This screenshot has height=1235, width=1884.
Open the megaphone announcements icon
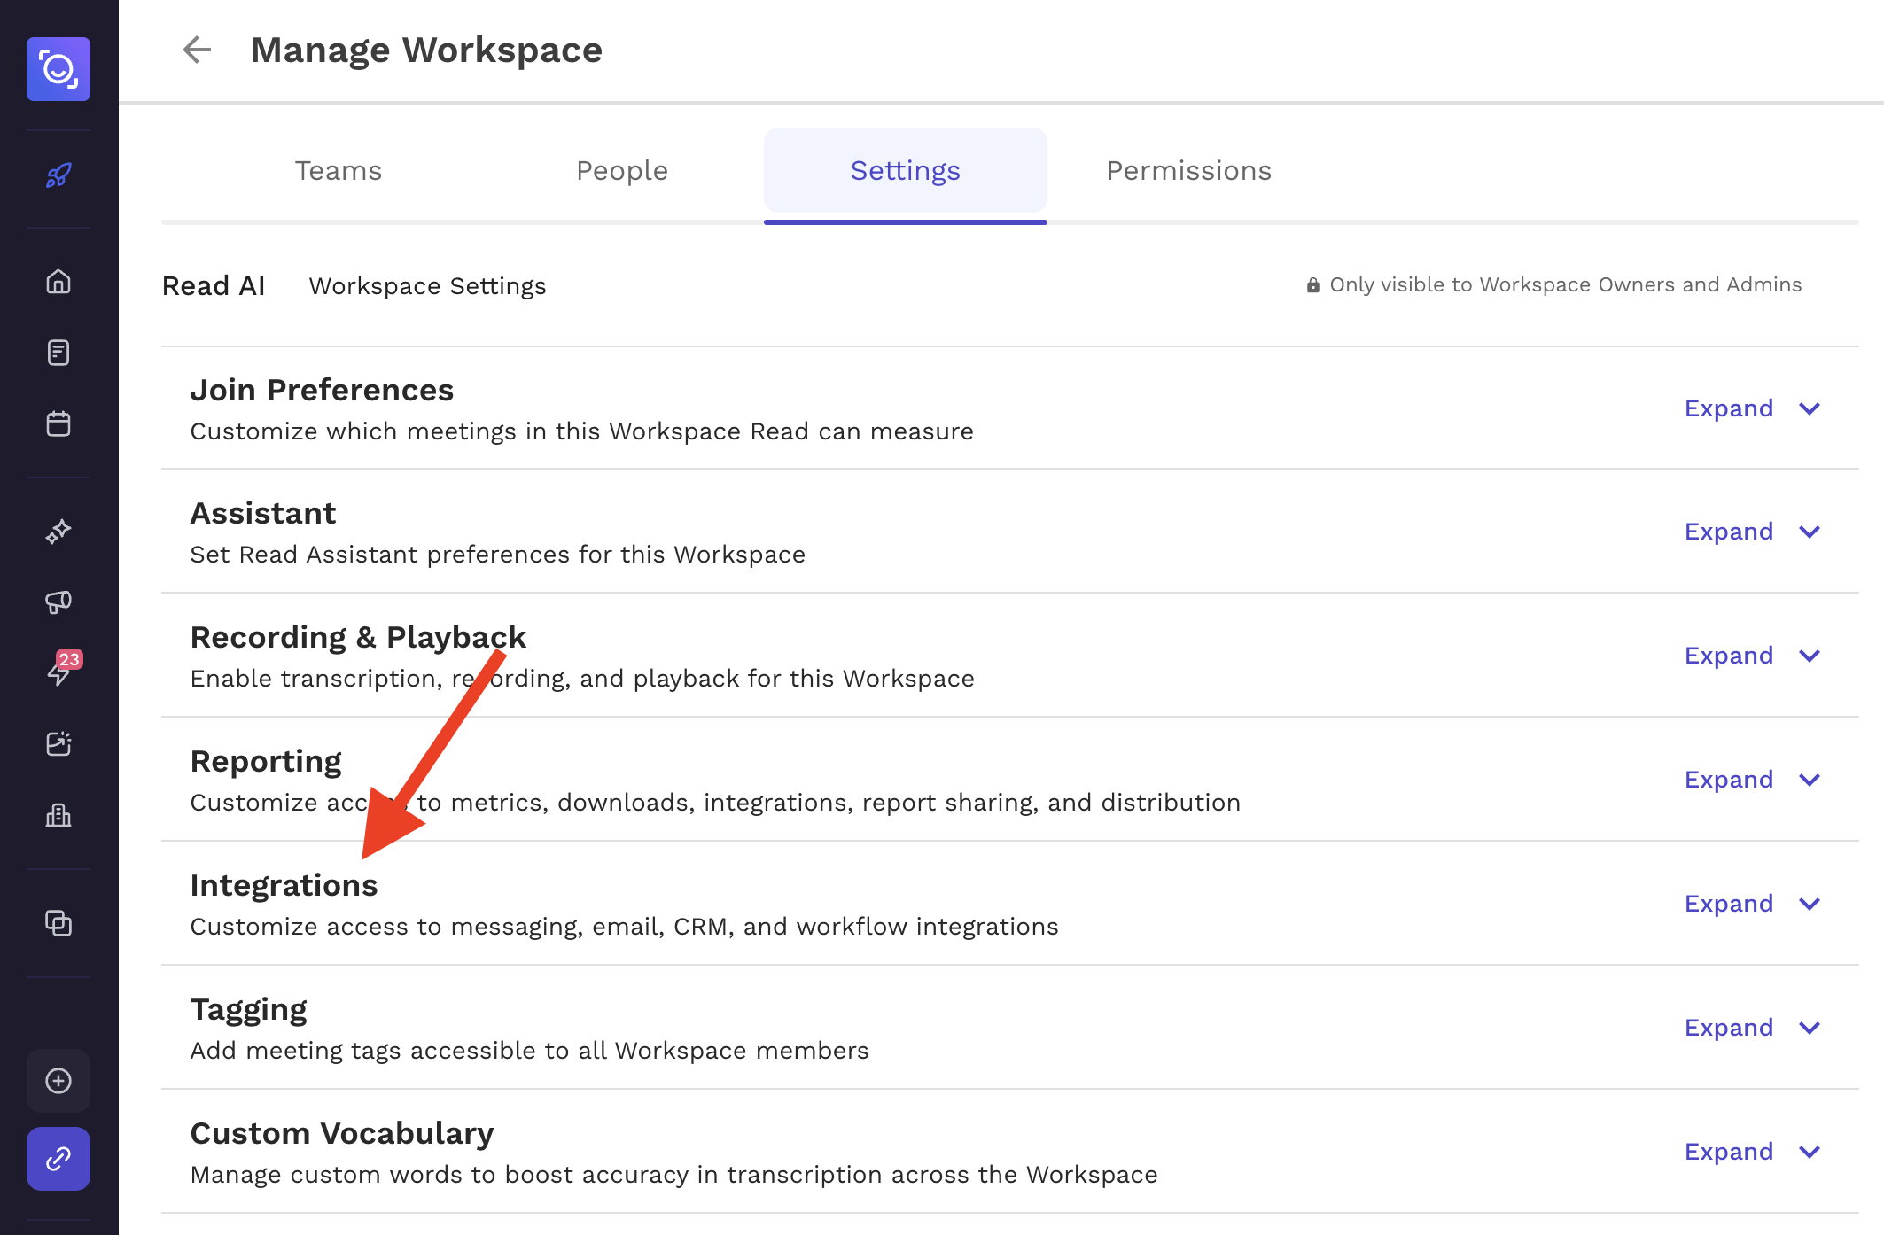click(x=58, y=602)
